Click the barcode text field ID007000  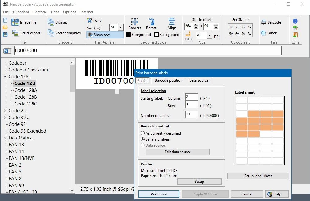[148, 50]
